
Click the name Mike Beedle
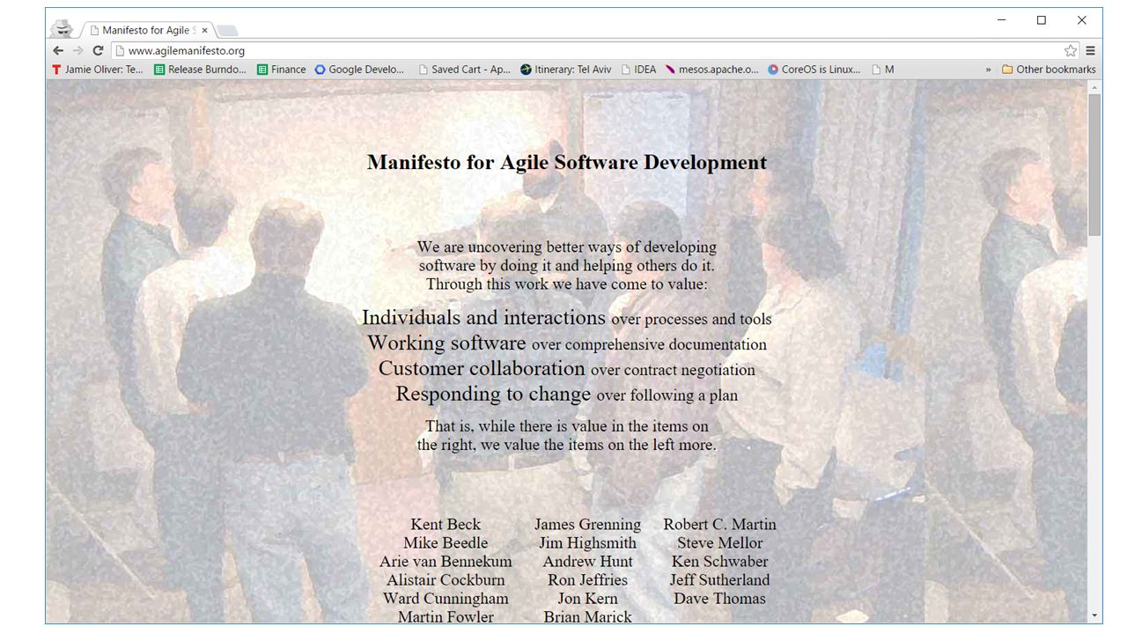[446, 542]
